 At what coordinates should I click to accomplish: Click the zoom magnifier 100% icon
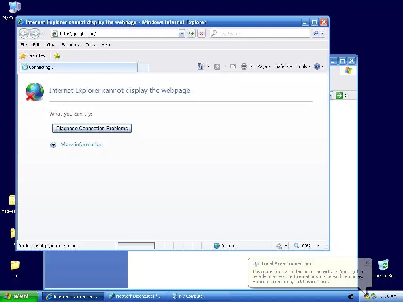[296, 245]
